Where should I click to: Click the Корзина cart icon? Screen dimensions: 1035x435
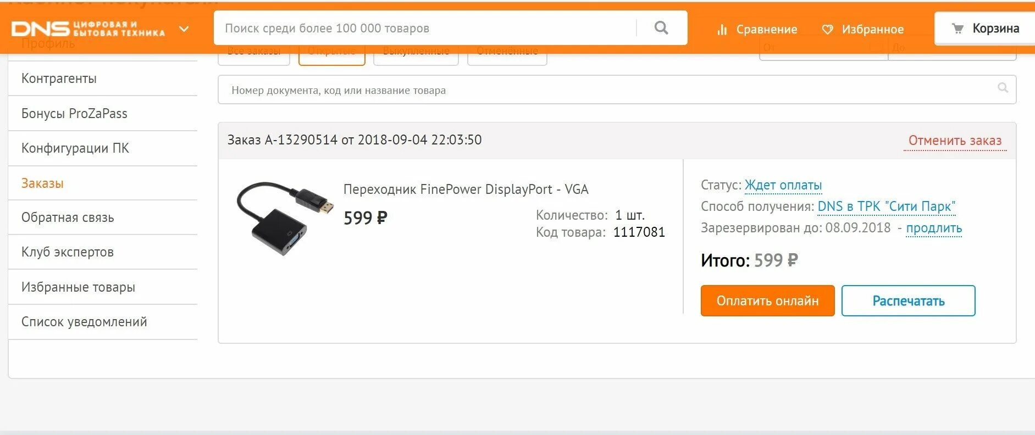tap(957, 29)
